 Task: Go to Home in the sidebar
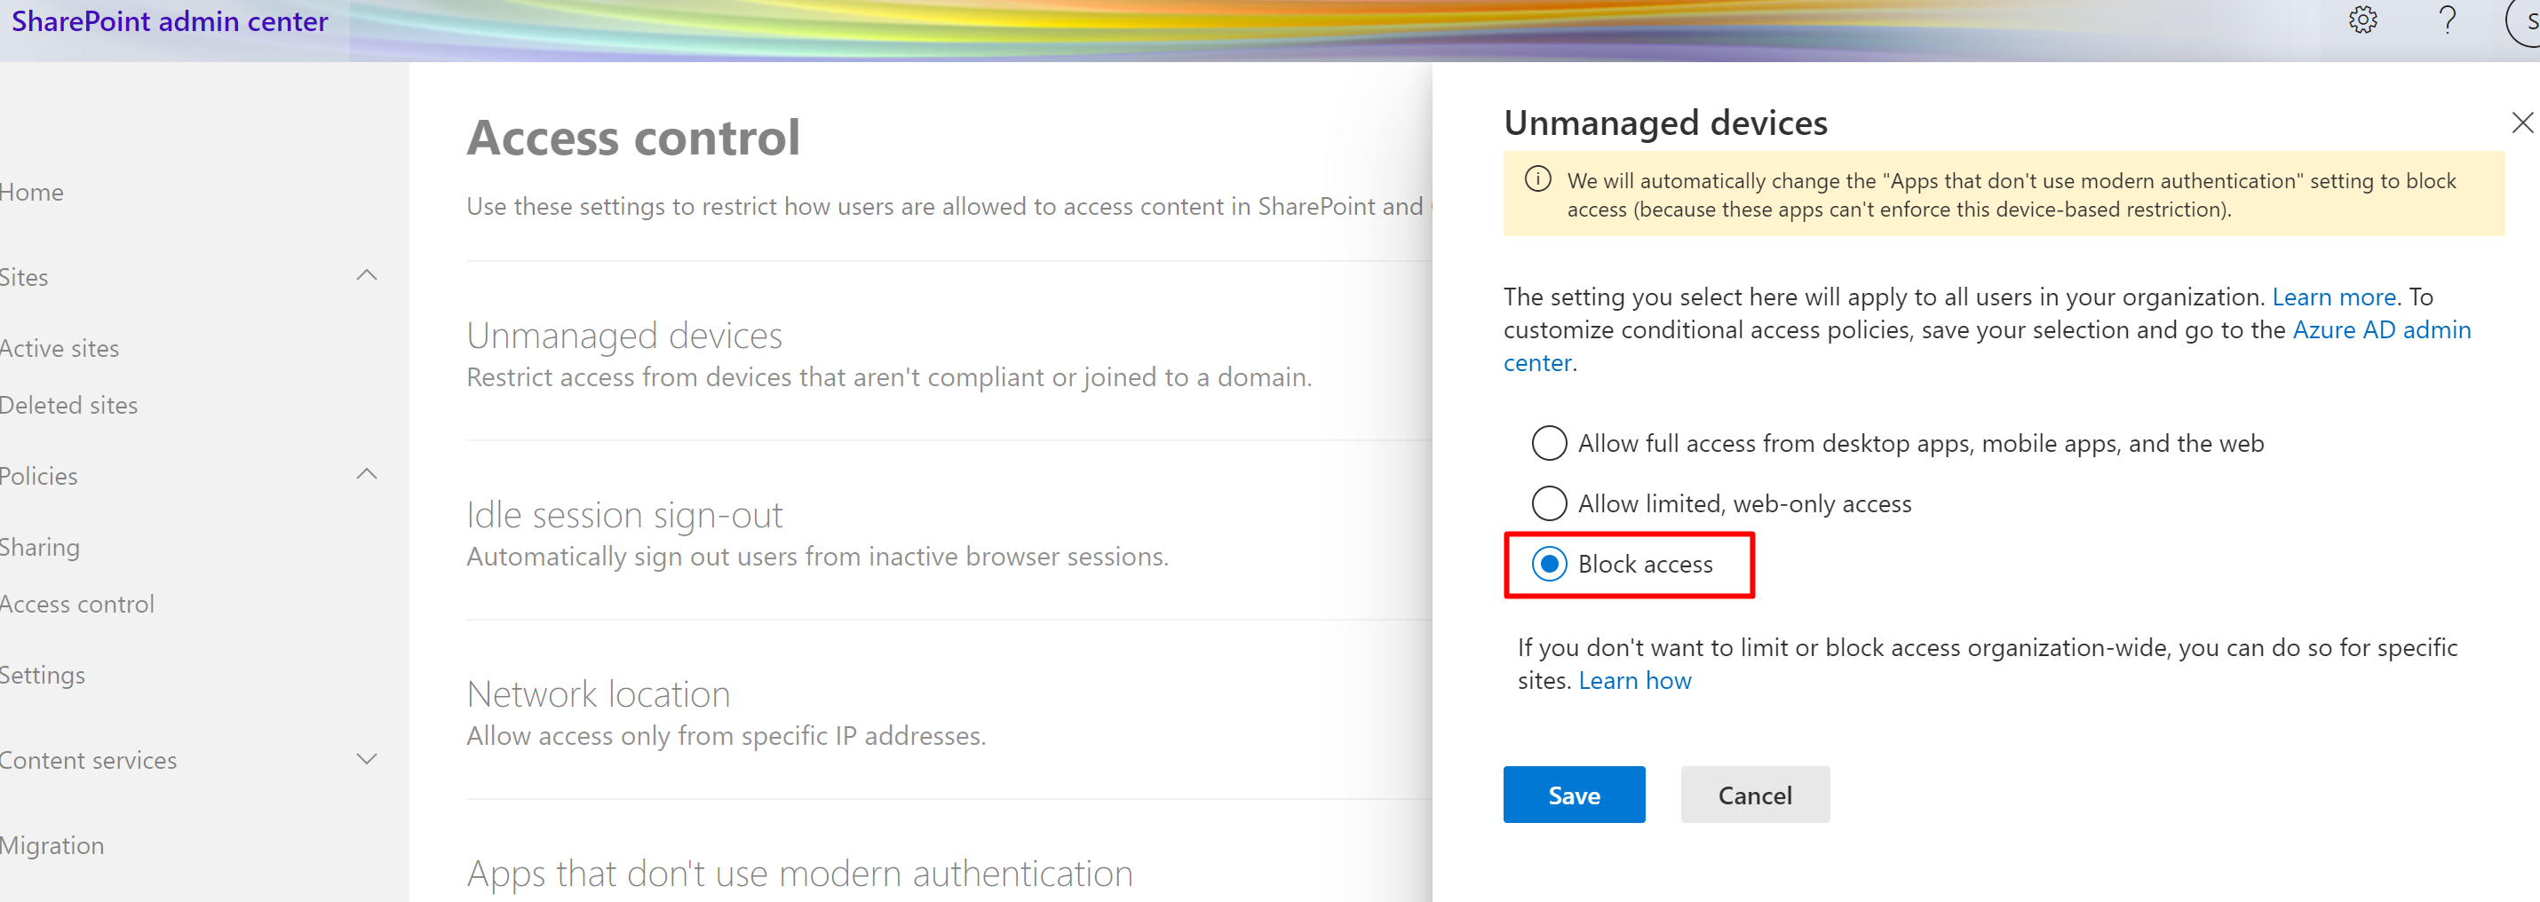point(32,193)
